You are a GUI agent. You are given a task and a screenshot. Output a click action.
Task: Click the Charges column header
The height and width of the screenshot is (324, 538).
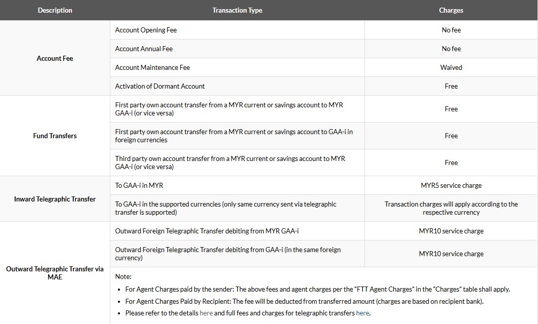451,10
